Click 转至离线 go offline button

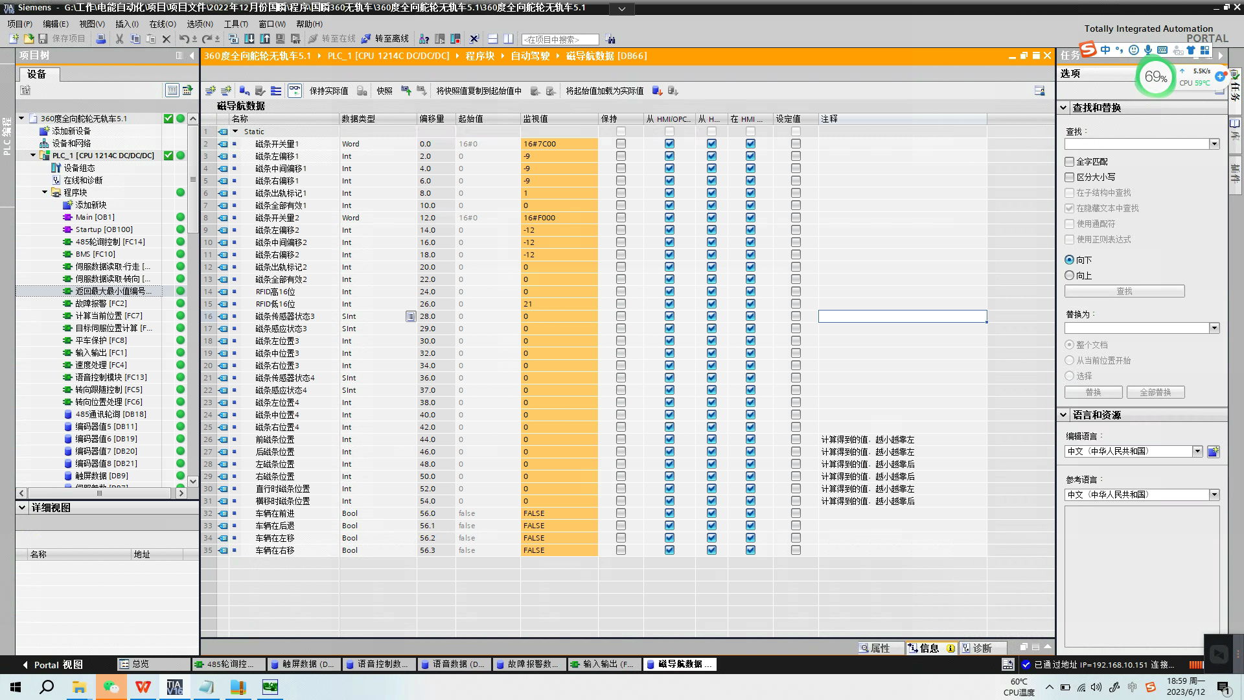(385, 39)
